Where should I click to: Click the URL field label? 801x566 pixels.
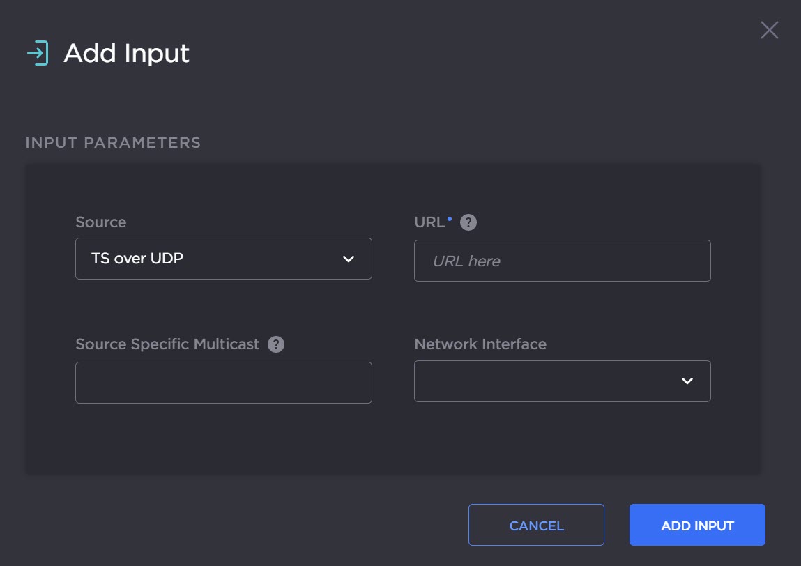click(429, 222)
